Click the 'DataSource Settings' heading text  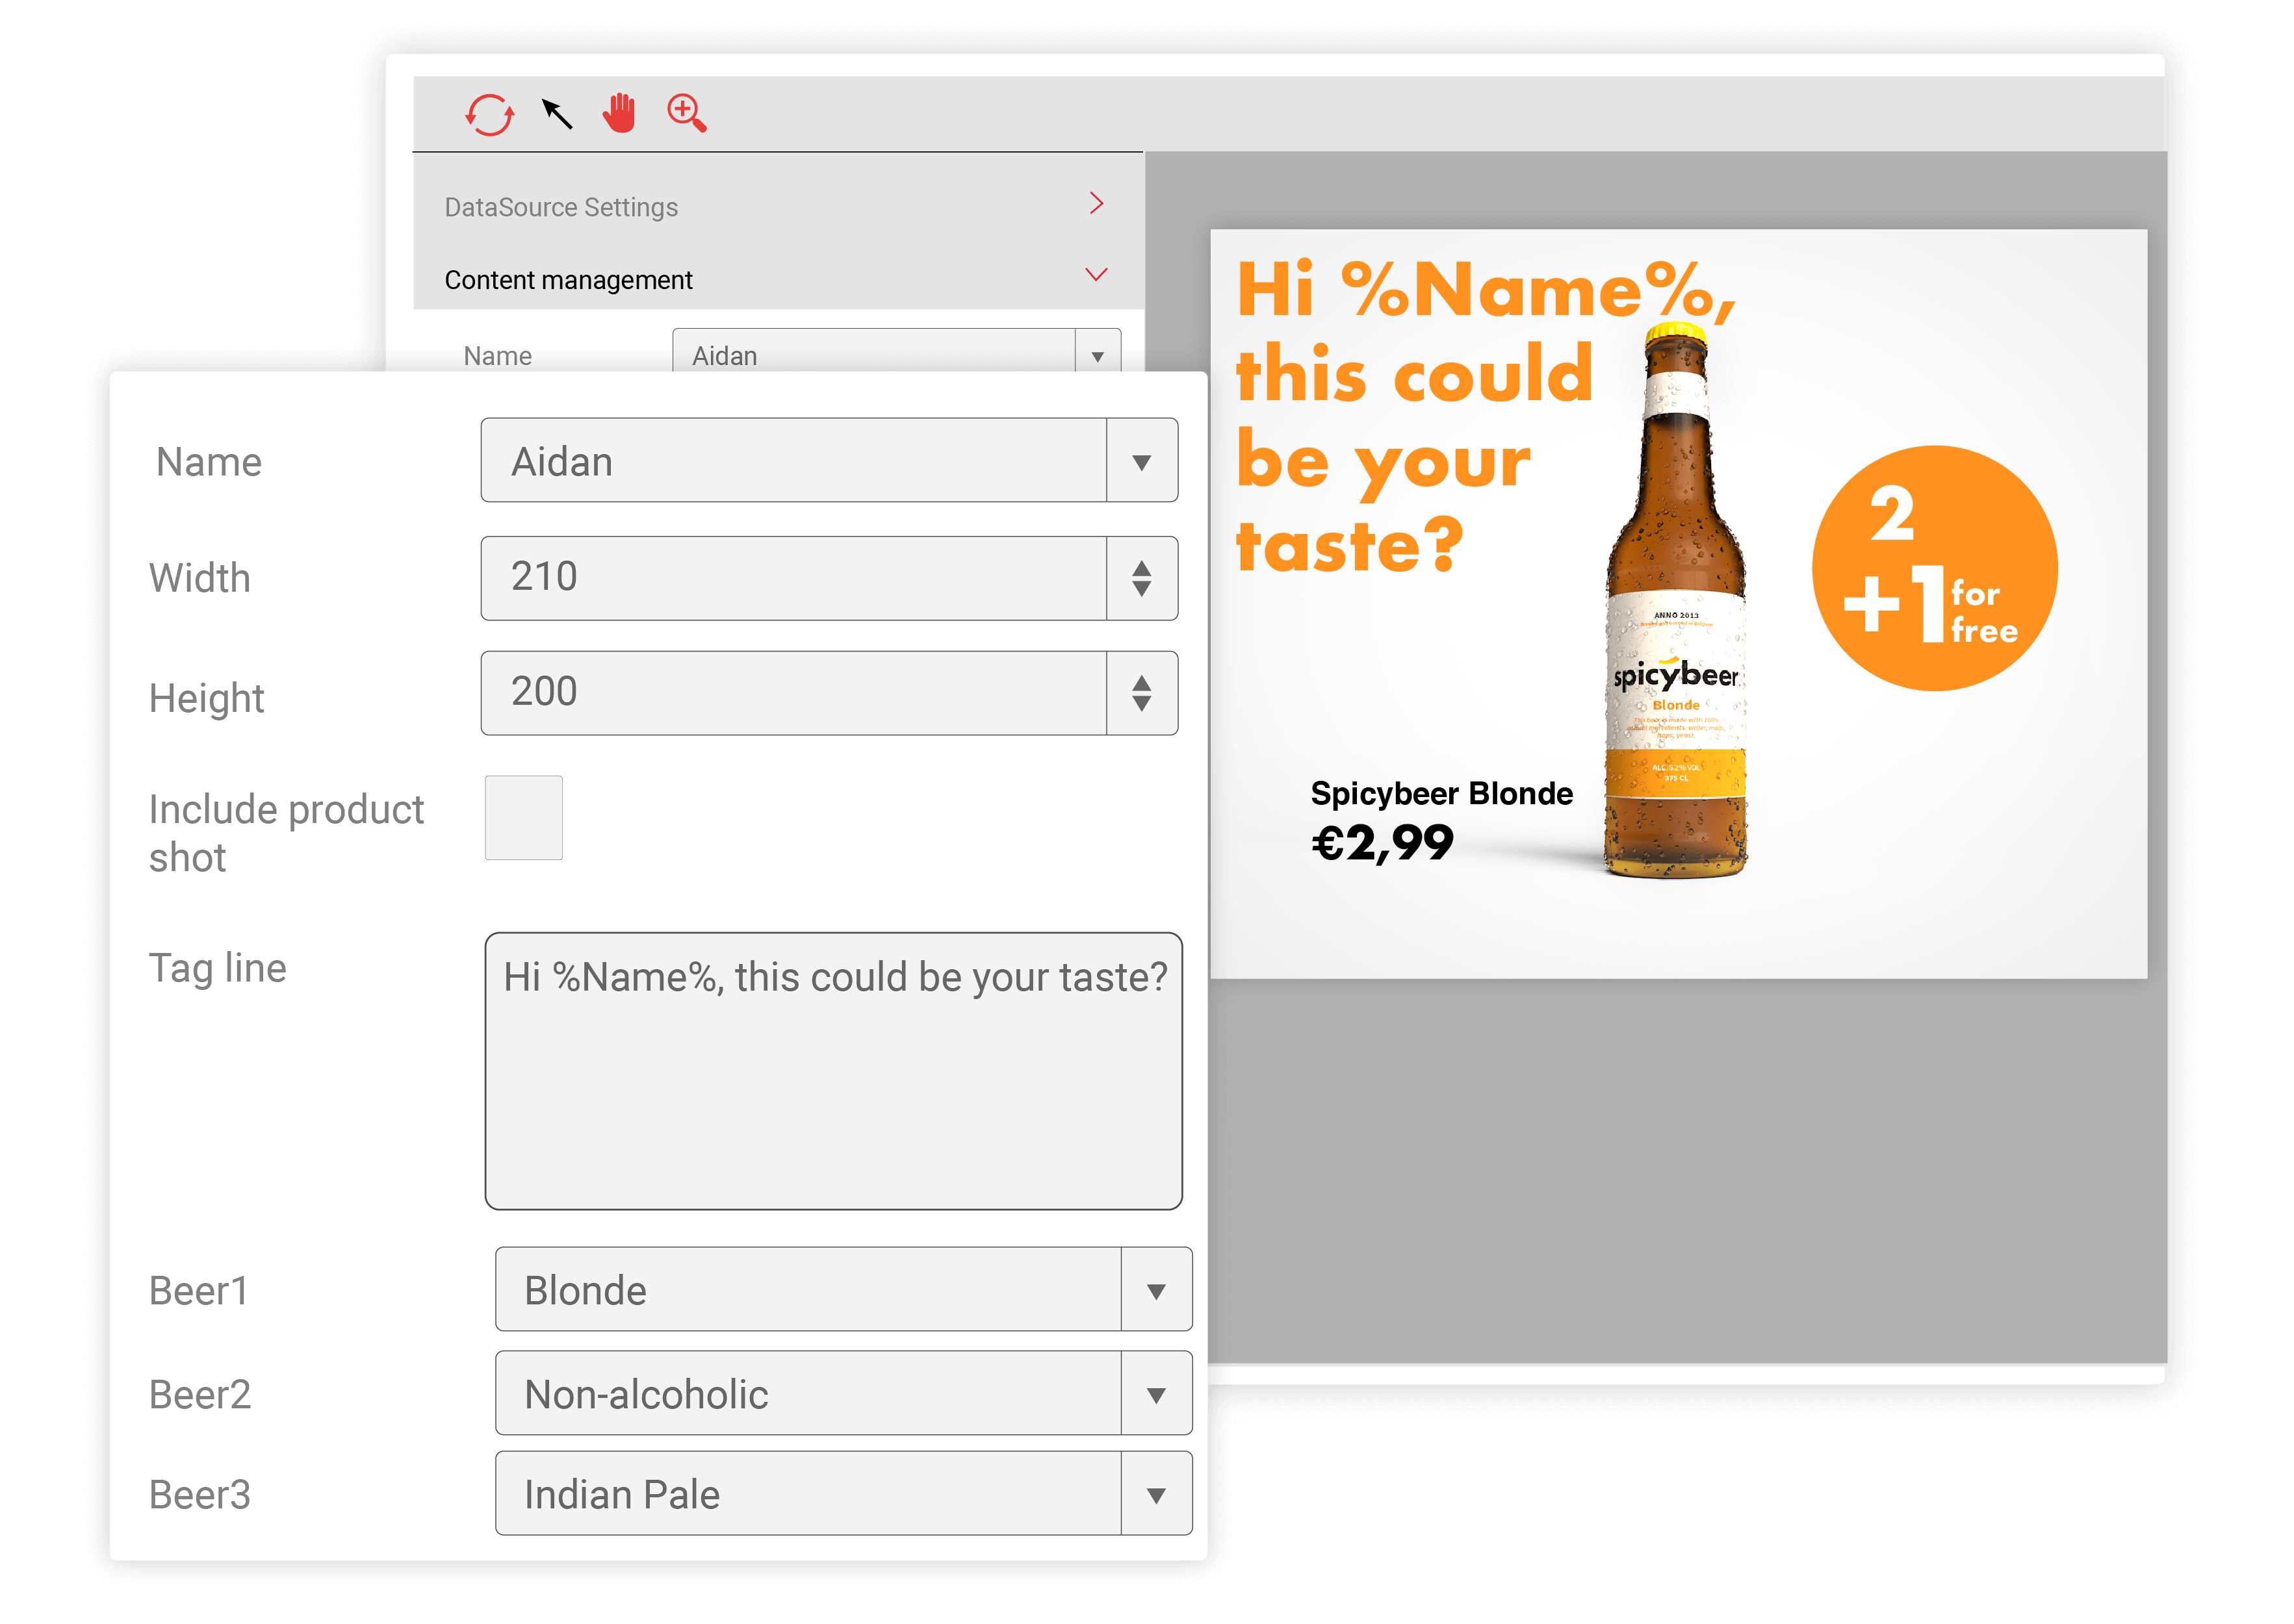(560, 207)
